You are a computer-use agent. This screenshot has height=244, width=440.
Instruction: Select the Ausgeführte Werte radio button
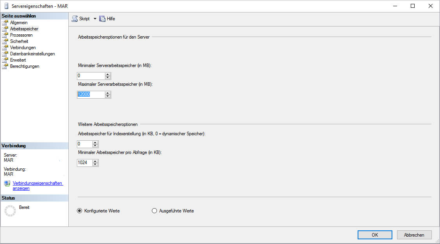click(x=154, y=211)
